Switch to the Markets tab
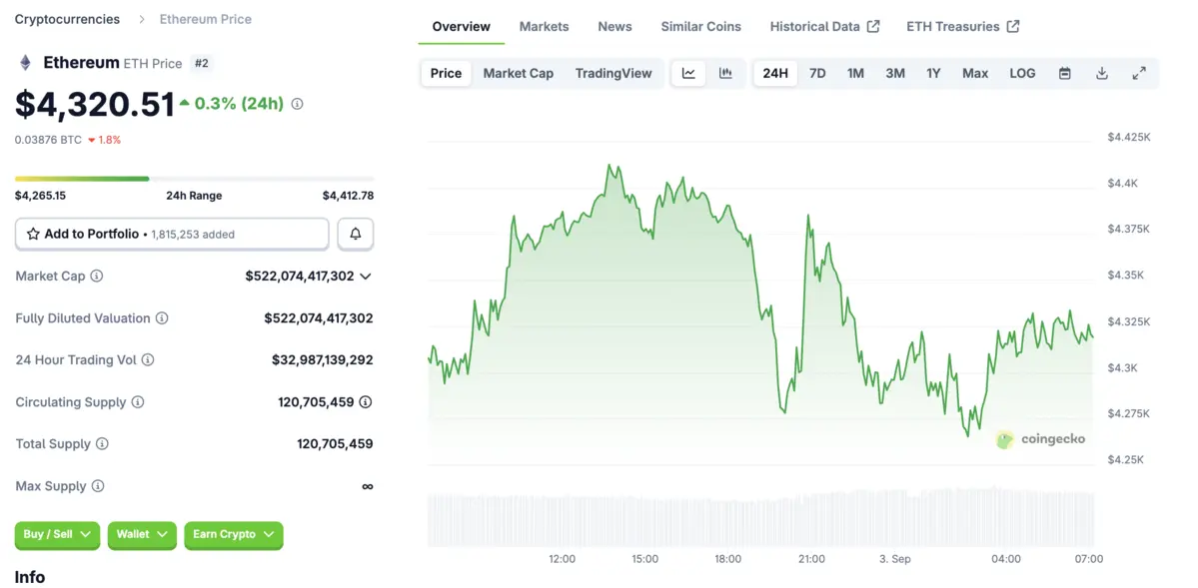Image resolution: width=1198 pixels, height=588 pixels. (x=544, y=26)
